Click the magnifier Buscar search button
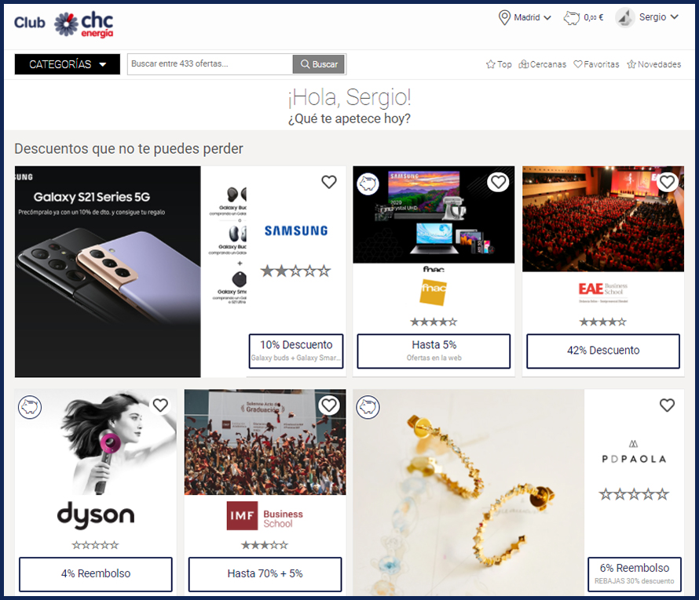699x600 pixels. 319,64
